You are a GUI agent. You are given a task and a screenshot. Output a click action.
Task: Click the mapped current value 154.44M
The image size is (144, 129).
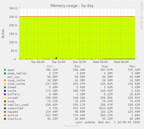52,112
